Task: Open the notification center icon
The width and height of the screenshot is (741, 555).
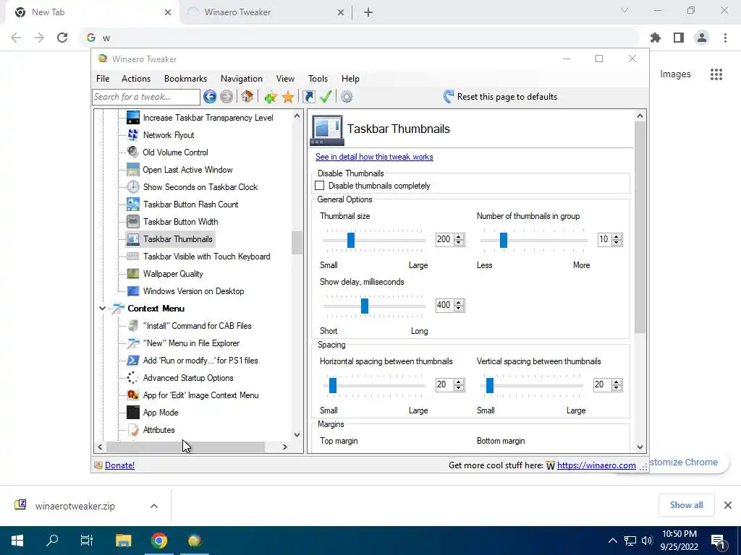Action: click(x=719, y=541)
